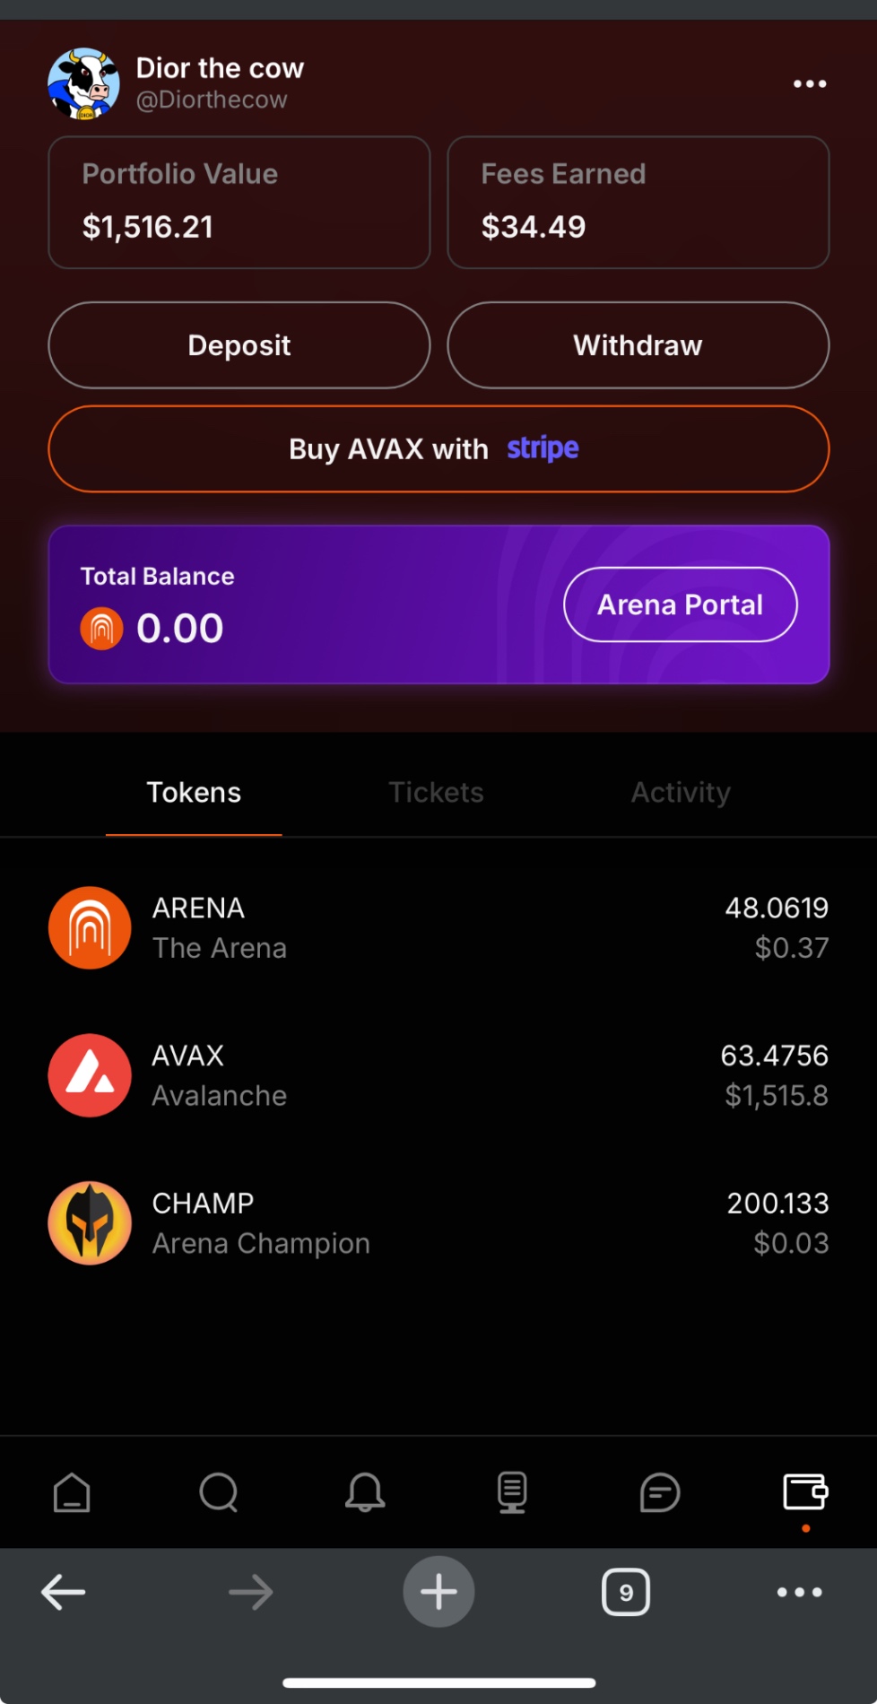
Task: Select the Tokens tab
Action: [x=194, y=792]
